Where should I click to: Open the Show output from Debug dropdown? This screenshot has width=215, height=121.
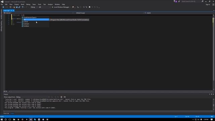click(33, 97)
